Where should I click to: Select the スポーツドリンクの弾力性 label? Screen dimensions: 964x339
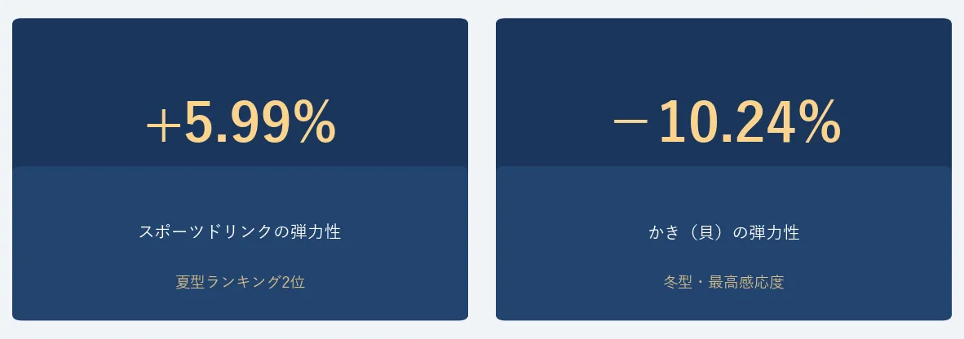pyautogui.click(x=240, y=231)
